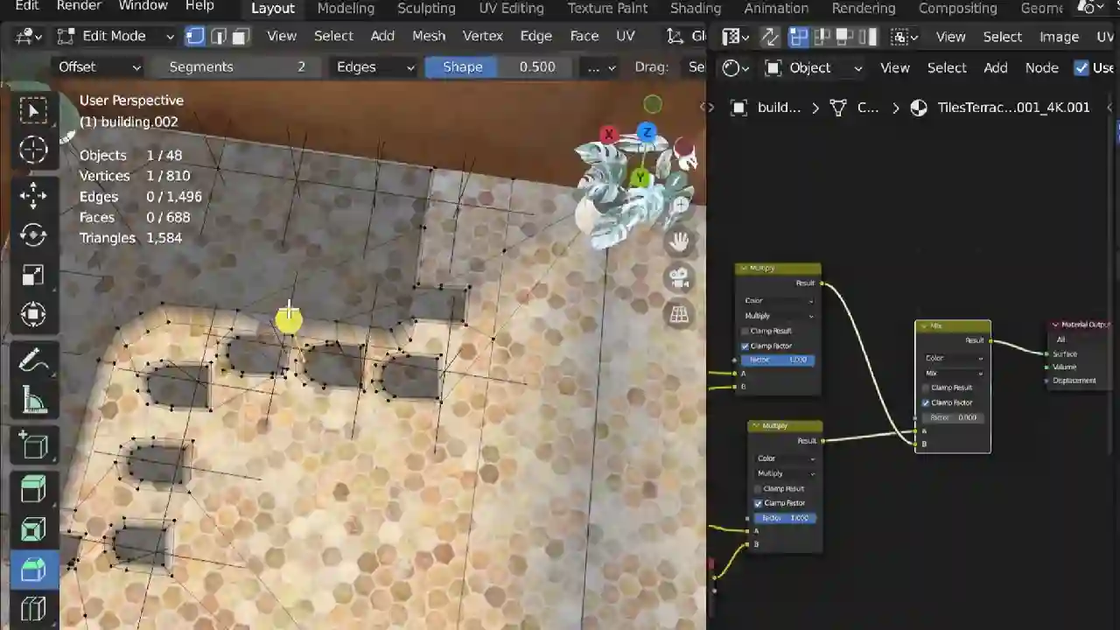Collapse the Material Output node header
The width and height of the screenshot is (1120, 630).
click(1054, 324)
